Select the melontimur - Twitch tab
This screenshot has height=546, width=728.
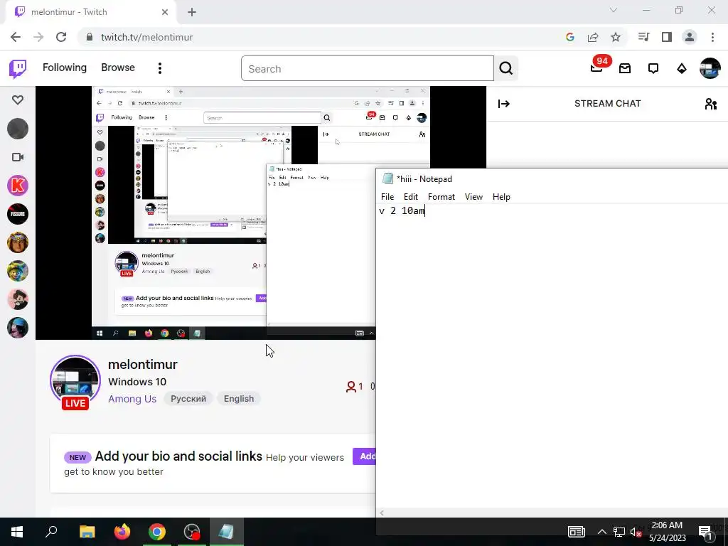point(90,12)
